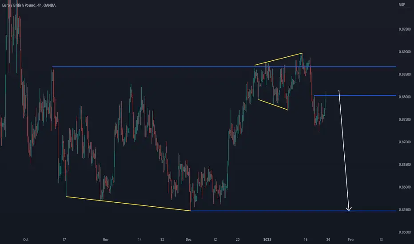Screen dimensions: 414x244
Task: Click the 16 date label on time axis
Action: (306, 240)
